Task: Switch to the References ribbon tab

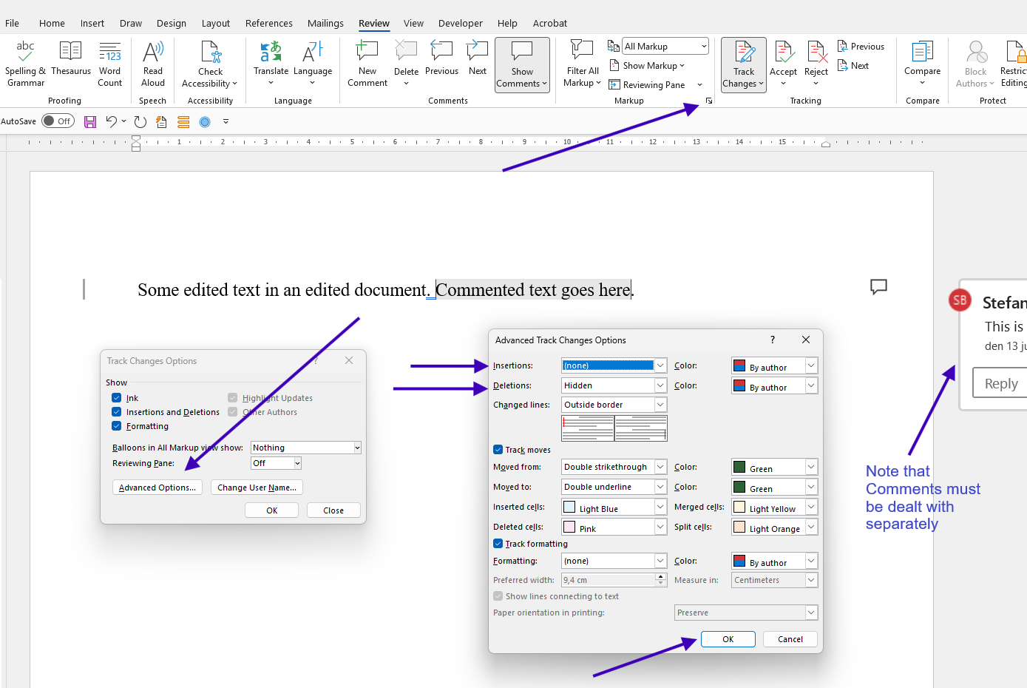Action: click(269, 24)
